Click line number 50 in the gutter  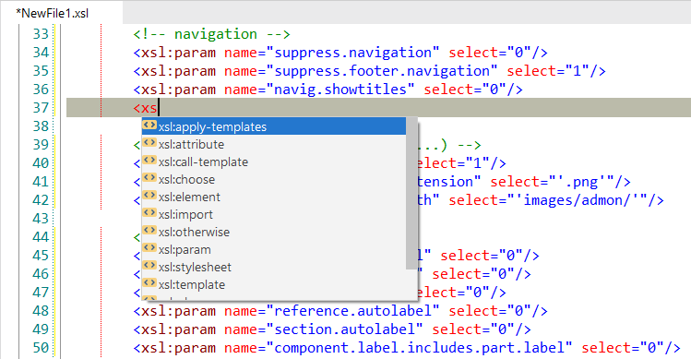(x=40, y=348)
